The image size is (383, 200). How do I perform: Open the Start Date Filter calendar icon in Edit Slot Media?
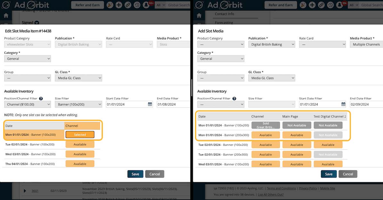(x=150, y=104)
